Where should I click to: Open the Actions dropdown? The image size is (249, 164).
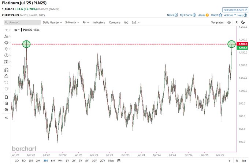point(230,15)
